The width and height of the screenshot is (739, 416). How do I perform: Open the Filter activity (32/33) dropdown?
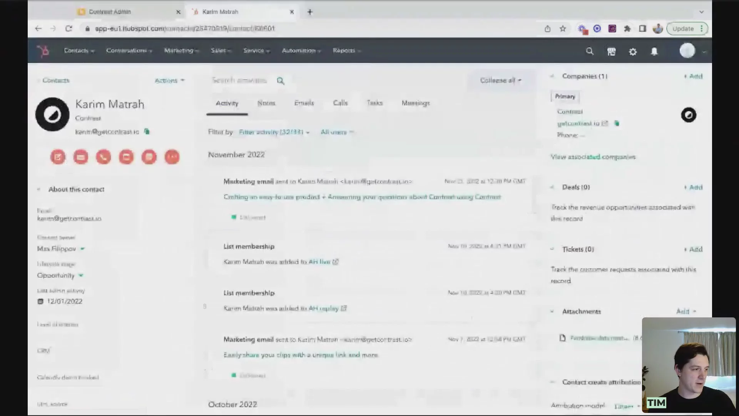[x=274, y=132]
